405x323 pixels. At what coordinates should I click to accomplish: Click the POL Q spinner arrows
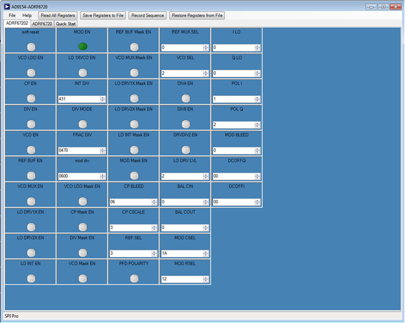(x=257, y=125)
